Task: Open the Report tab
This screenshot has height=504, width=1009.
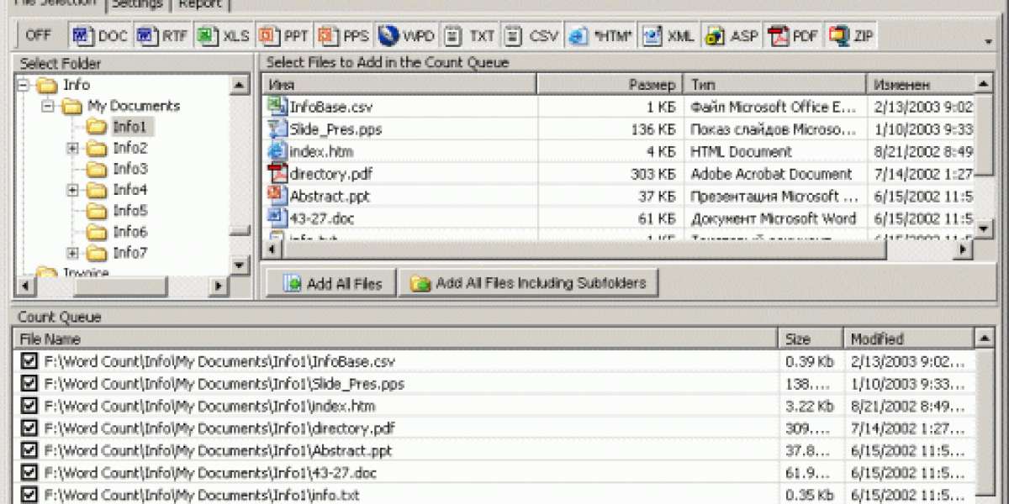Action: 199,4
